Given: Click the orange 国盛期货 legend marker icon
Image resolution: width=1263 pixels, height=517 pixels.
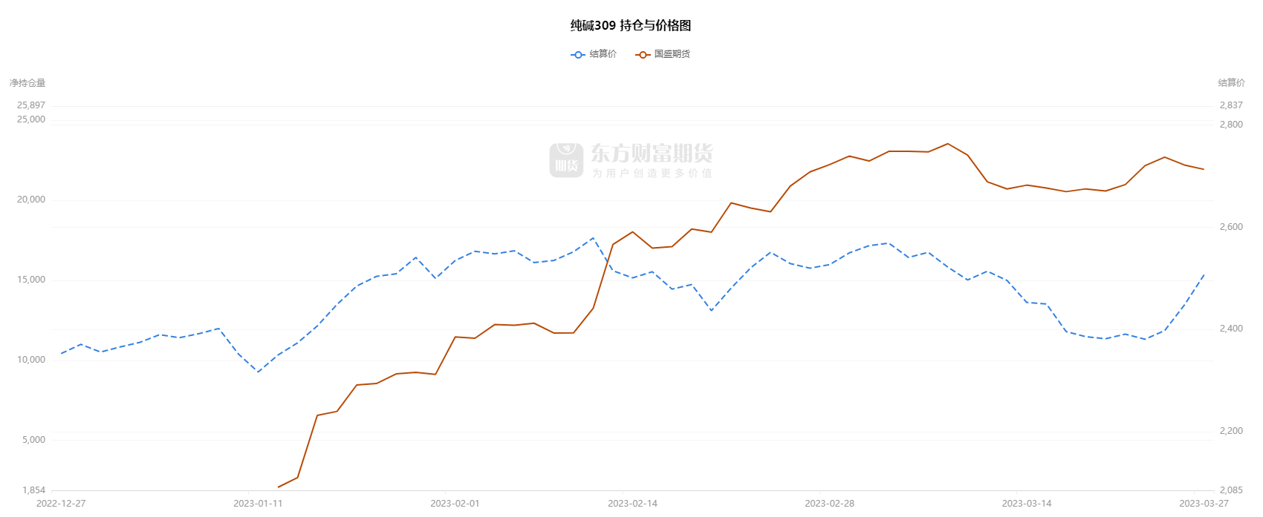Looking at the screenshot, I should 643,54.
